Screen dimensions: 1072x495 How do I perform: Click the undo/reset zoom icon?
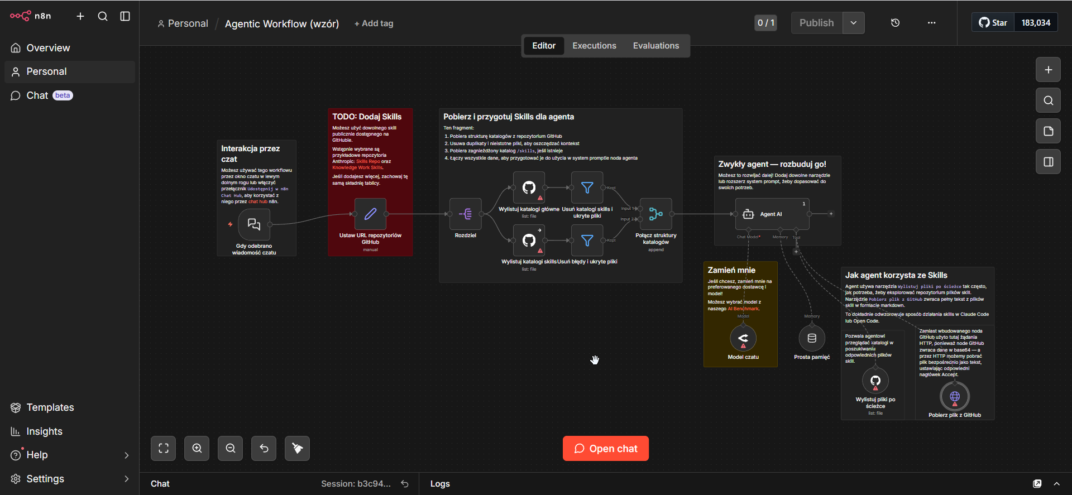pyautogui.click(x=264, y=448)
